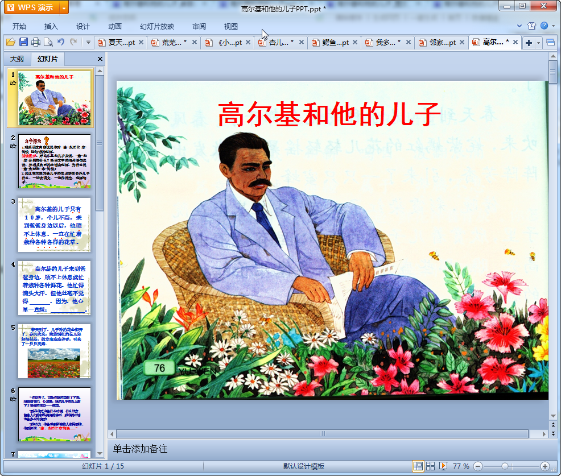This screenshot has height=476, width=561.
Task: Click the slide title 高尔基和他的儿子
Action: coord(329,114)
